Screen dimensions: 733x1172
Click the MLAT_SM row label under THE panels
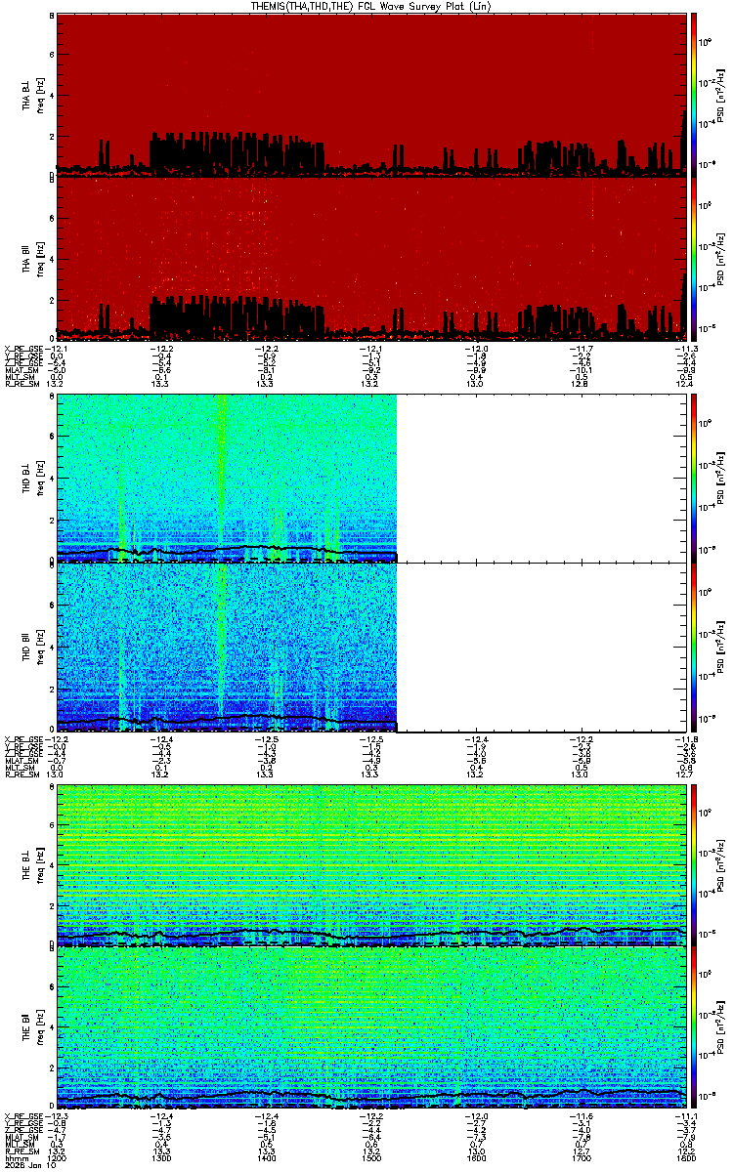tap(22, 1138)
